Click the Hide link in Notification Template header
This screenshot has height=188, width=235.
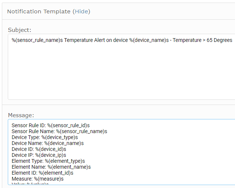tap(82, 11)
